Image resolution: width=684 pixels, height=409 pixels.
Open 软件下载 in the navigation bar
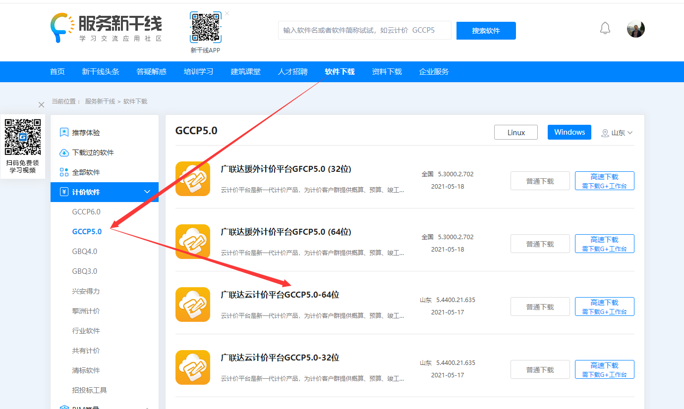[340, 72]
